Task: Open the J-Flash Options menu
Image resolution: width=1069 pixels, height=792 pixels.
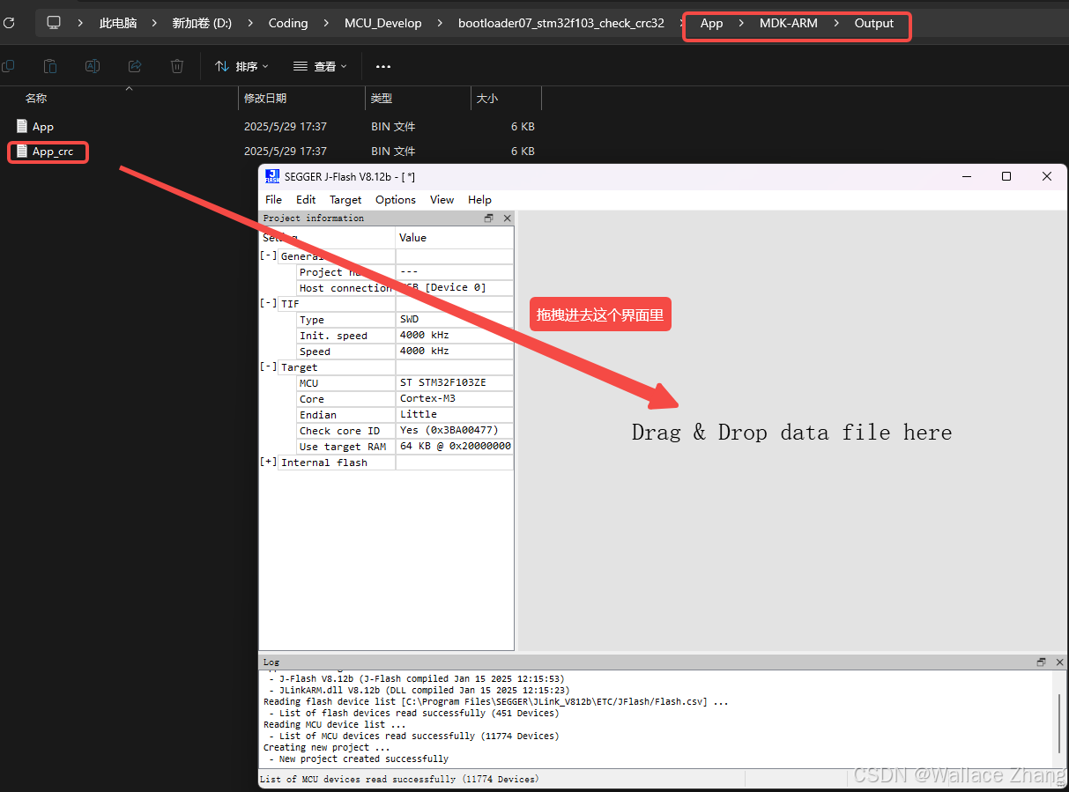Action: 396,200
